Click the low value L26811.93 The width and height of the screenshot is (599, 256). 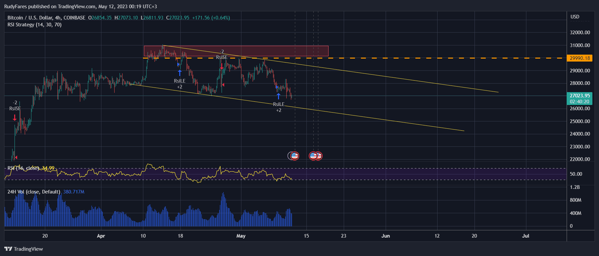click(x=152, y=18)
